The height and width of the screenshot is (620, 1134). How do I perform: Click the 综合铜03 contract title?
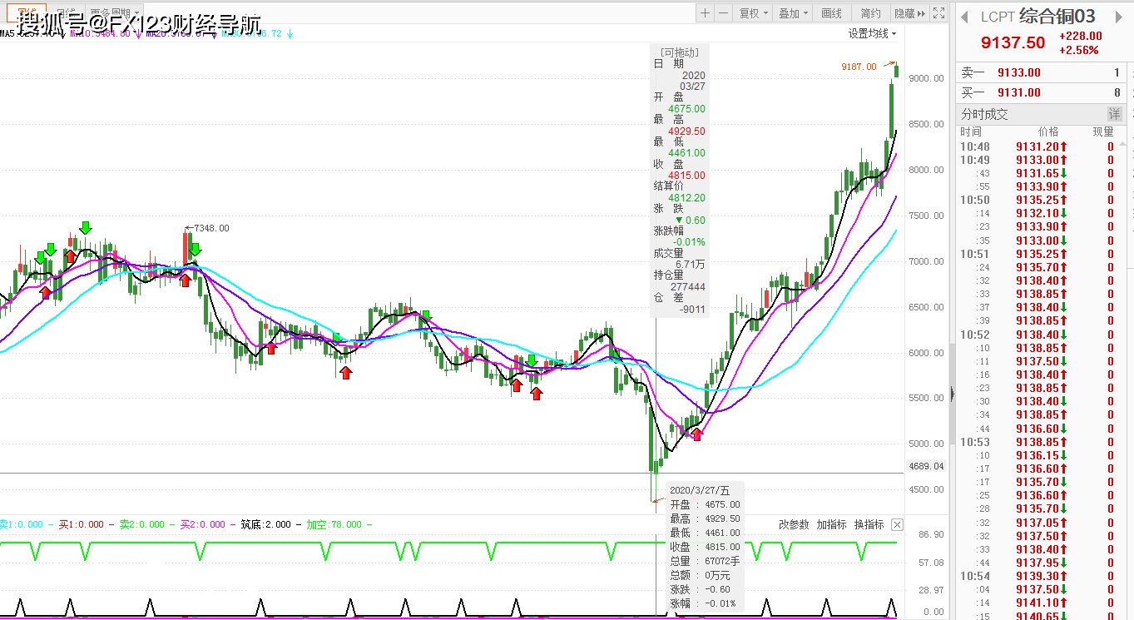(x=1057, y=17)
